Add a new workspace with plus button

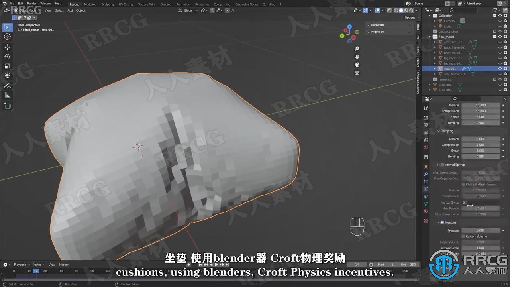coord(280,4)
